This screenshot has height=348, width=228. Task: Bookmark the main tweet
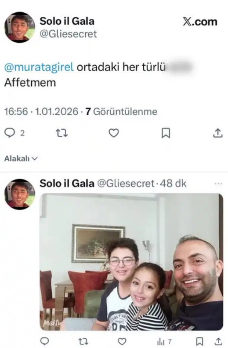(x=166, y=133)
